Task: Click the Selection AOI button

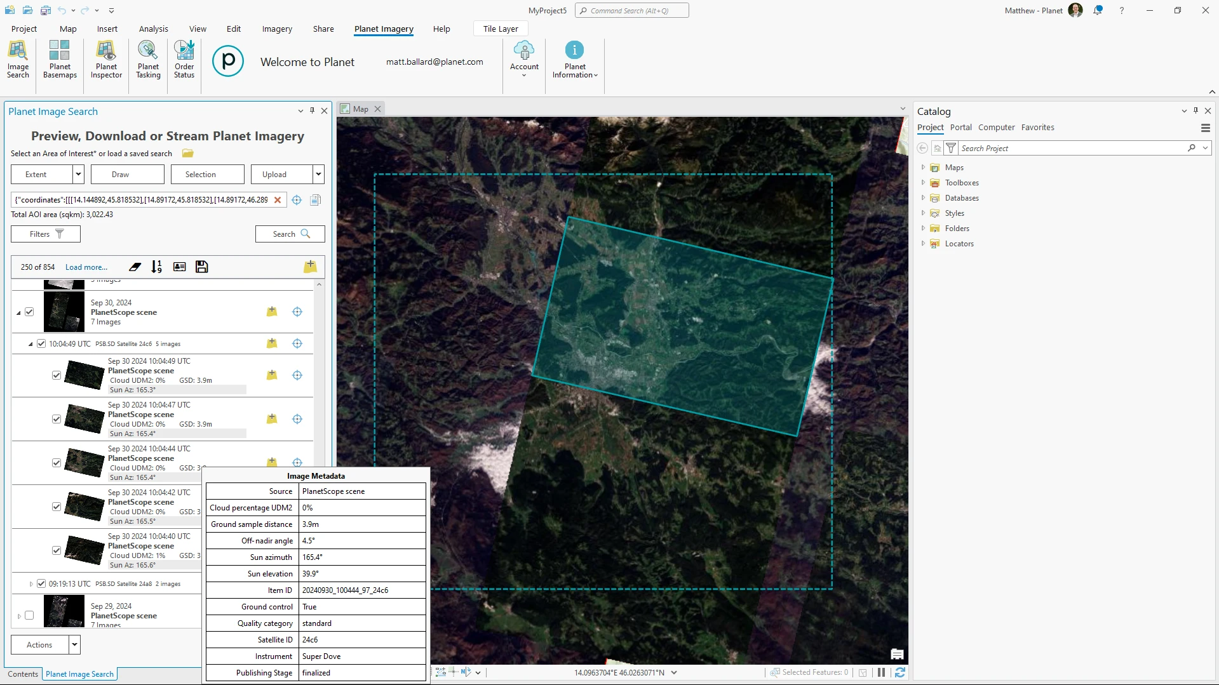Action: 208,174
